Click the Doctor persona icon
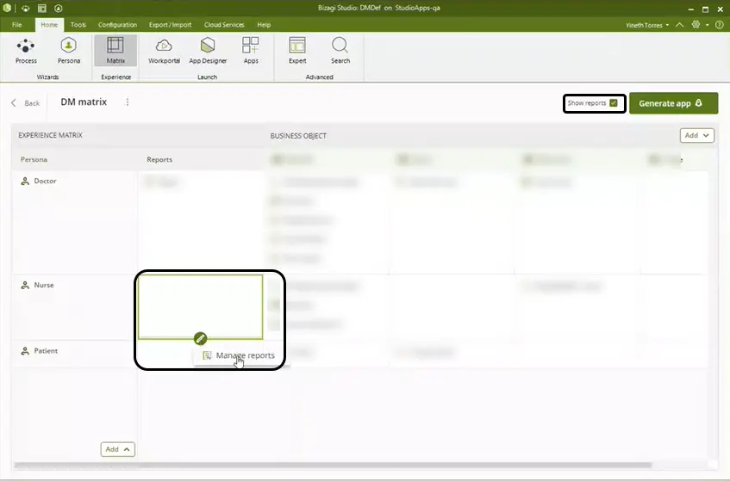 [x=25, y=182]
